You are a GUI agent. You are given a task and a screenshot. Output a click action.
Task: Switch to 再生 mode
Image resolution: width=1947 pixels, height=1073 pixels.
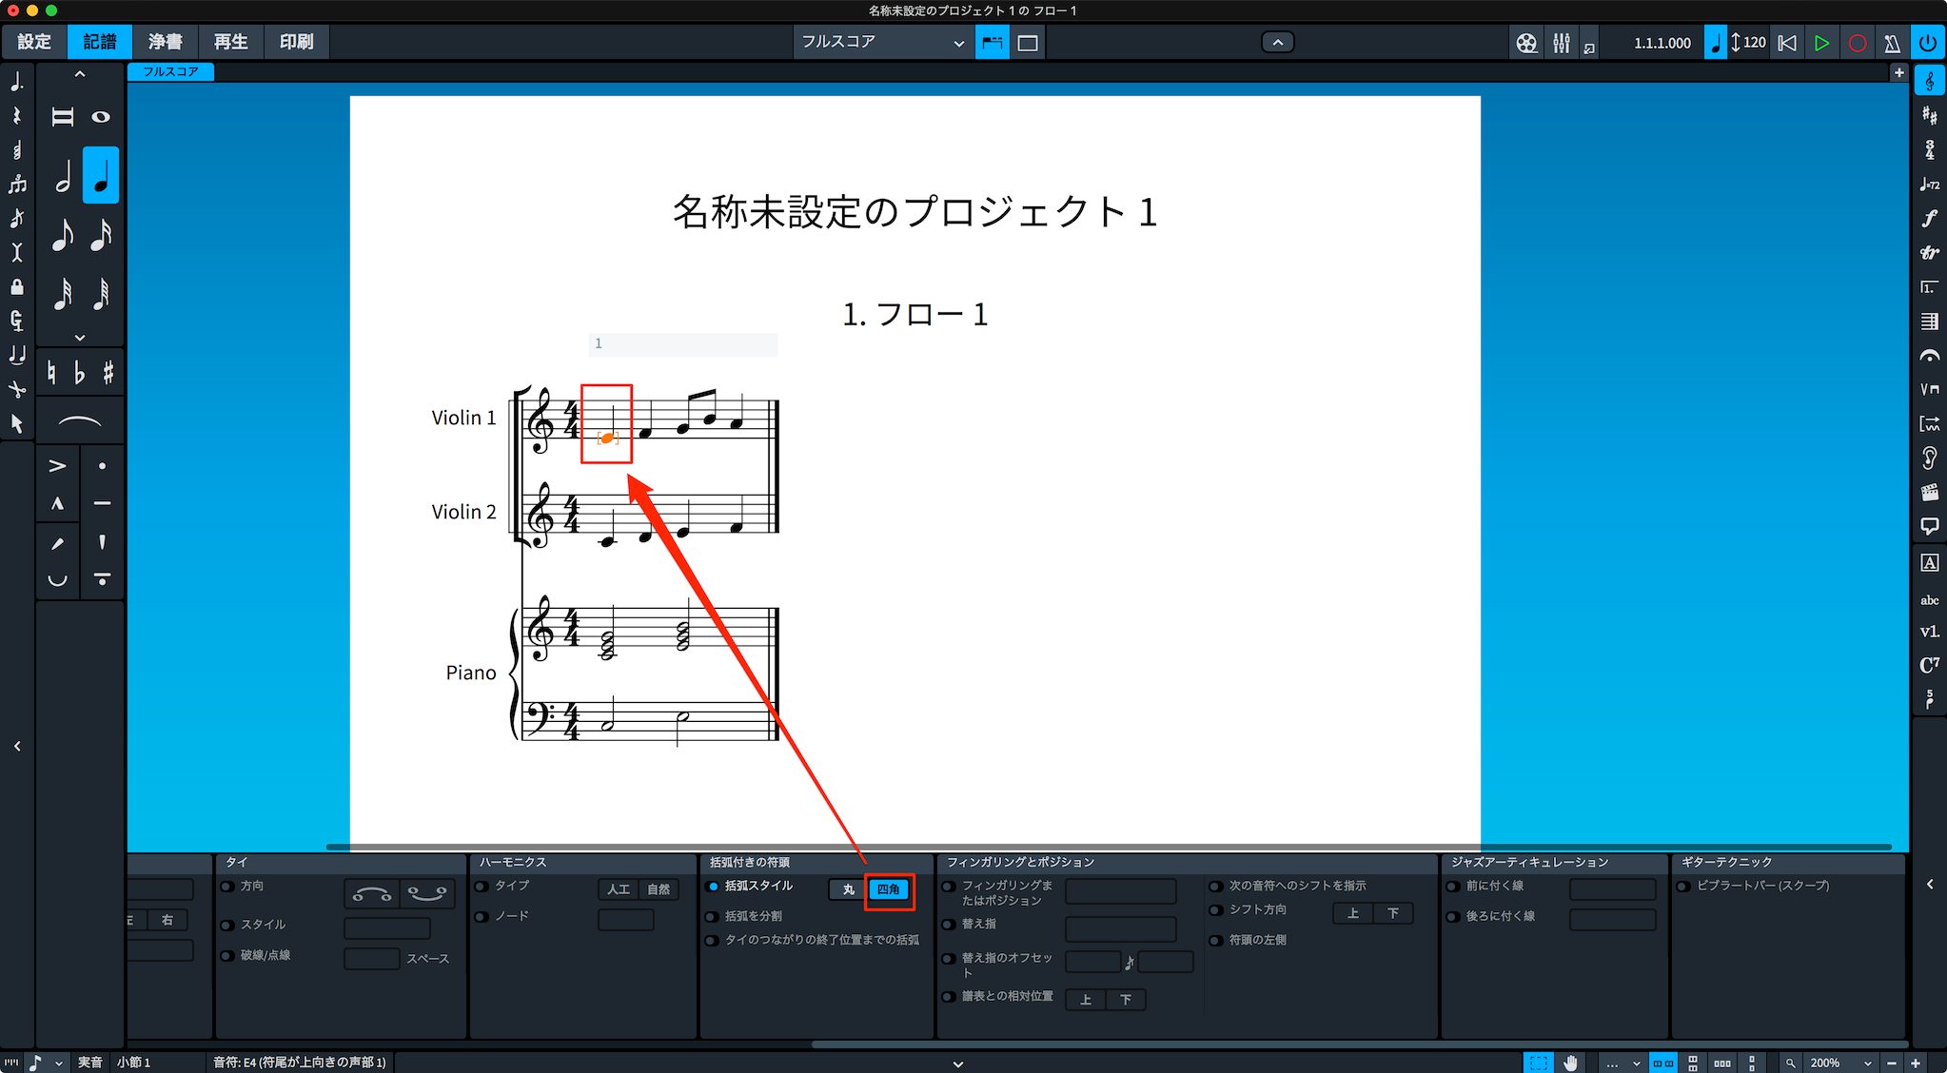(231, 42)
